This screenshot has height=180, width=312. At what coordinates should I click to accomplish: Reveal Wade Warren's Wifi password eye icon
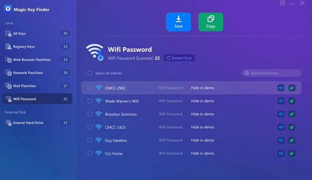281,101
